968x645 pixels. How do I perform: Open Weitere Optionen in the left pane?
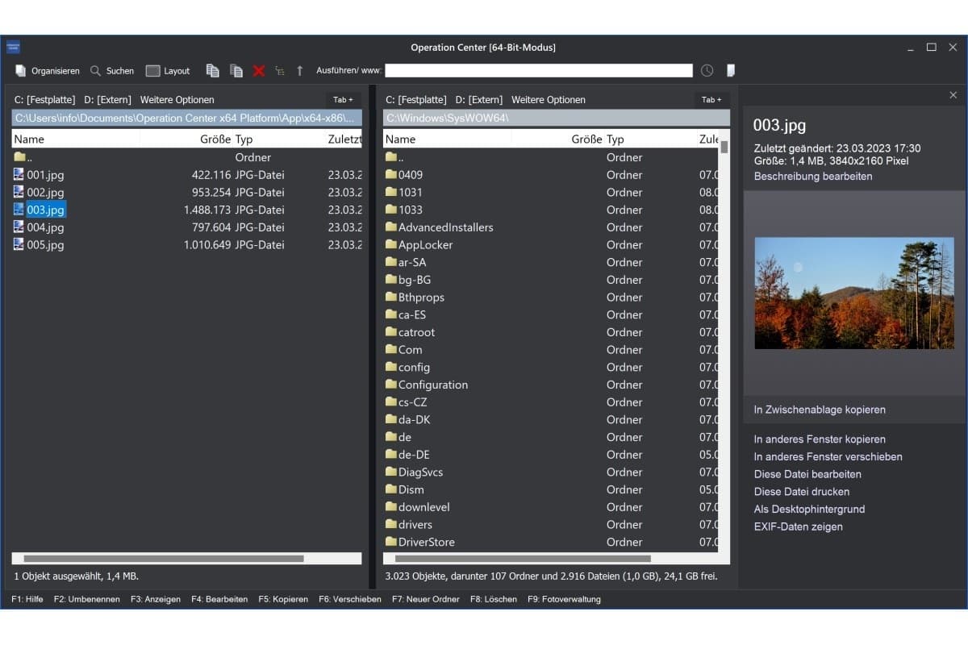pyautogui.click(x=179, y=99)
